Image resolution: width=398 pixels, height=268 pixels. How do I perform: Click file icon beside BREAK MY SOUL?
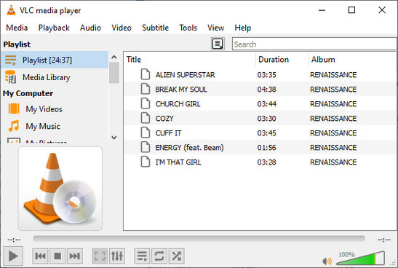coord(146,89)
